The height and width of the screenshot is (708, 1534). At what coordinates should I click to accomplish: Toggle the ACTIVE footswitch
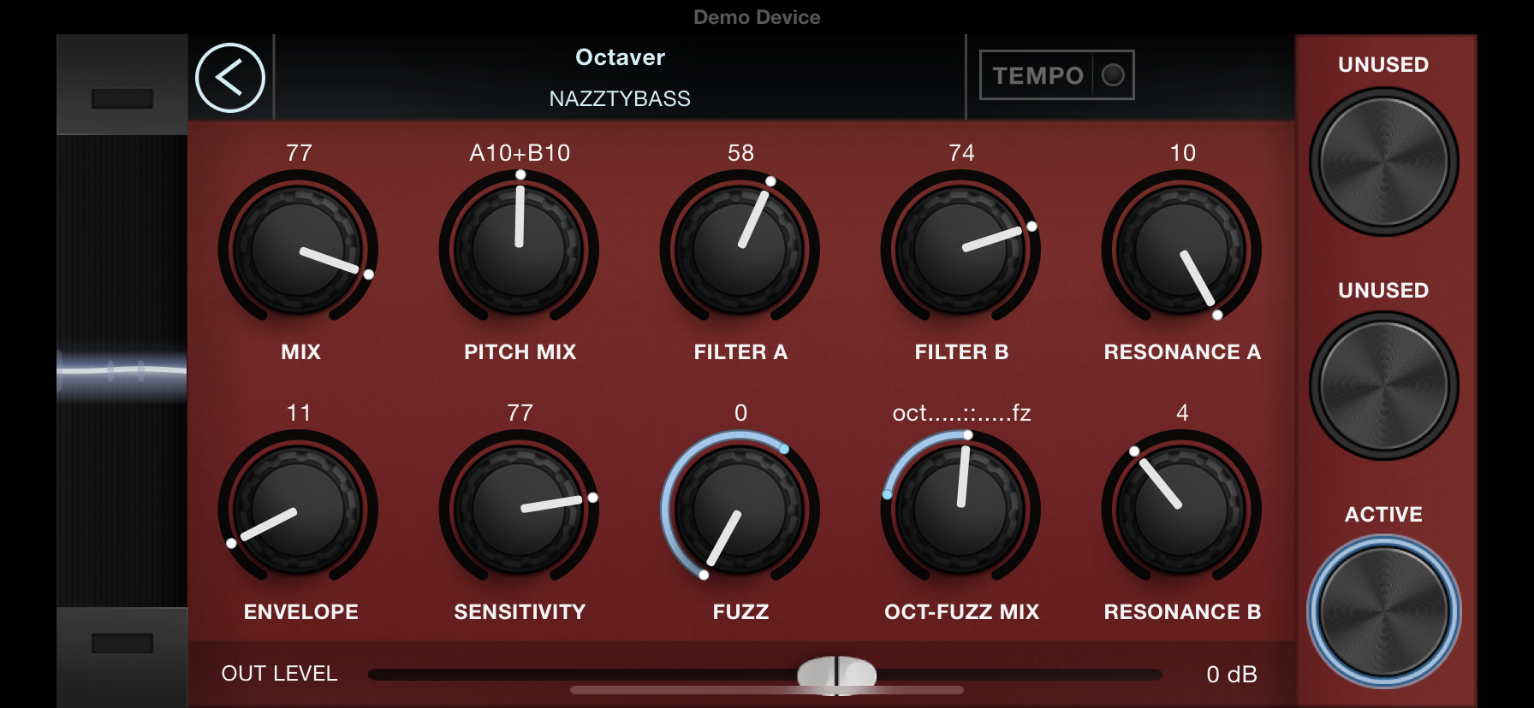(1383, 611)
